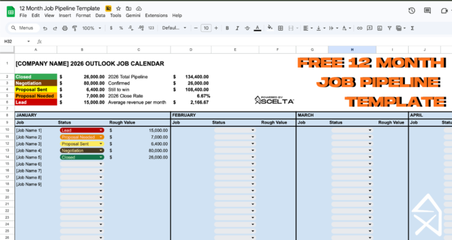Click font size field showing 10
The height and width of the screenshot is (240, 452).
point(206,28)
